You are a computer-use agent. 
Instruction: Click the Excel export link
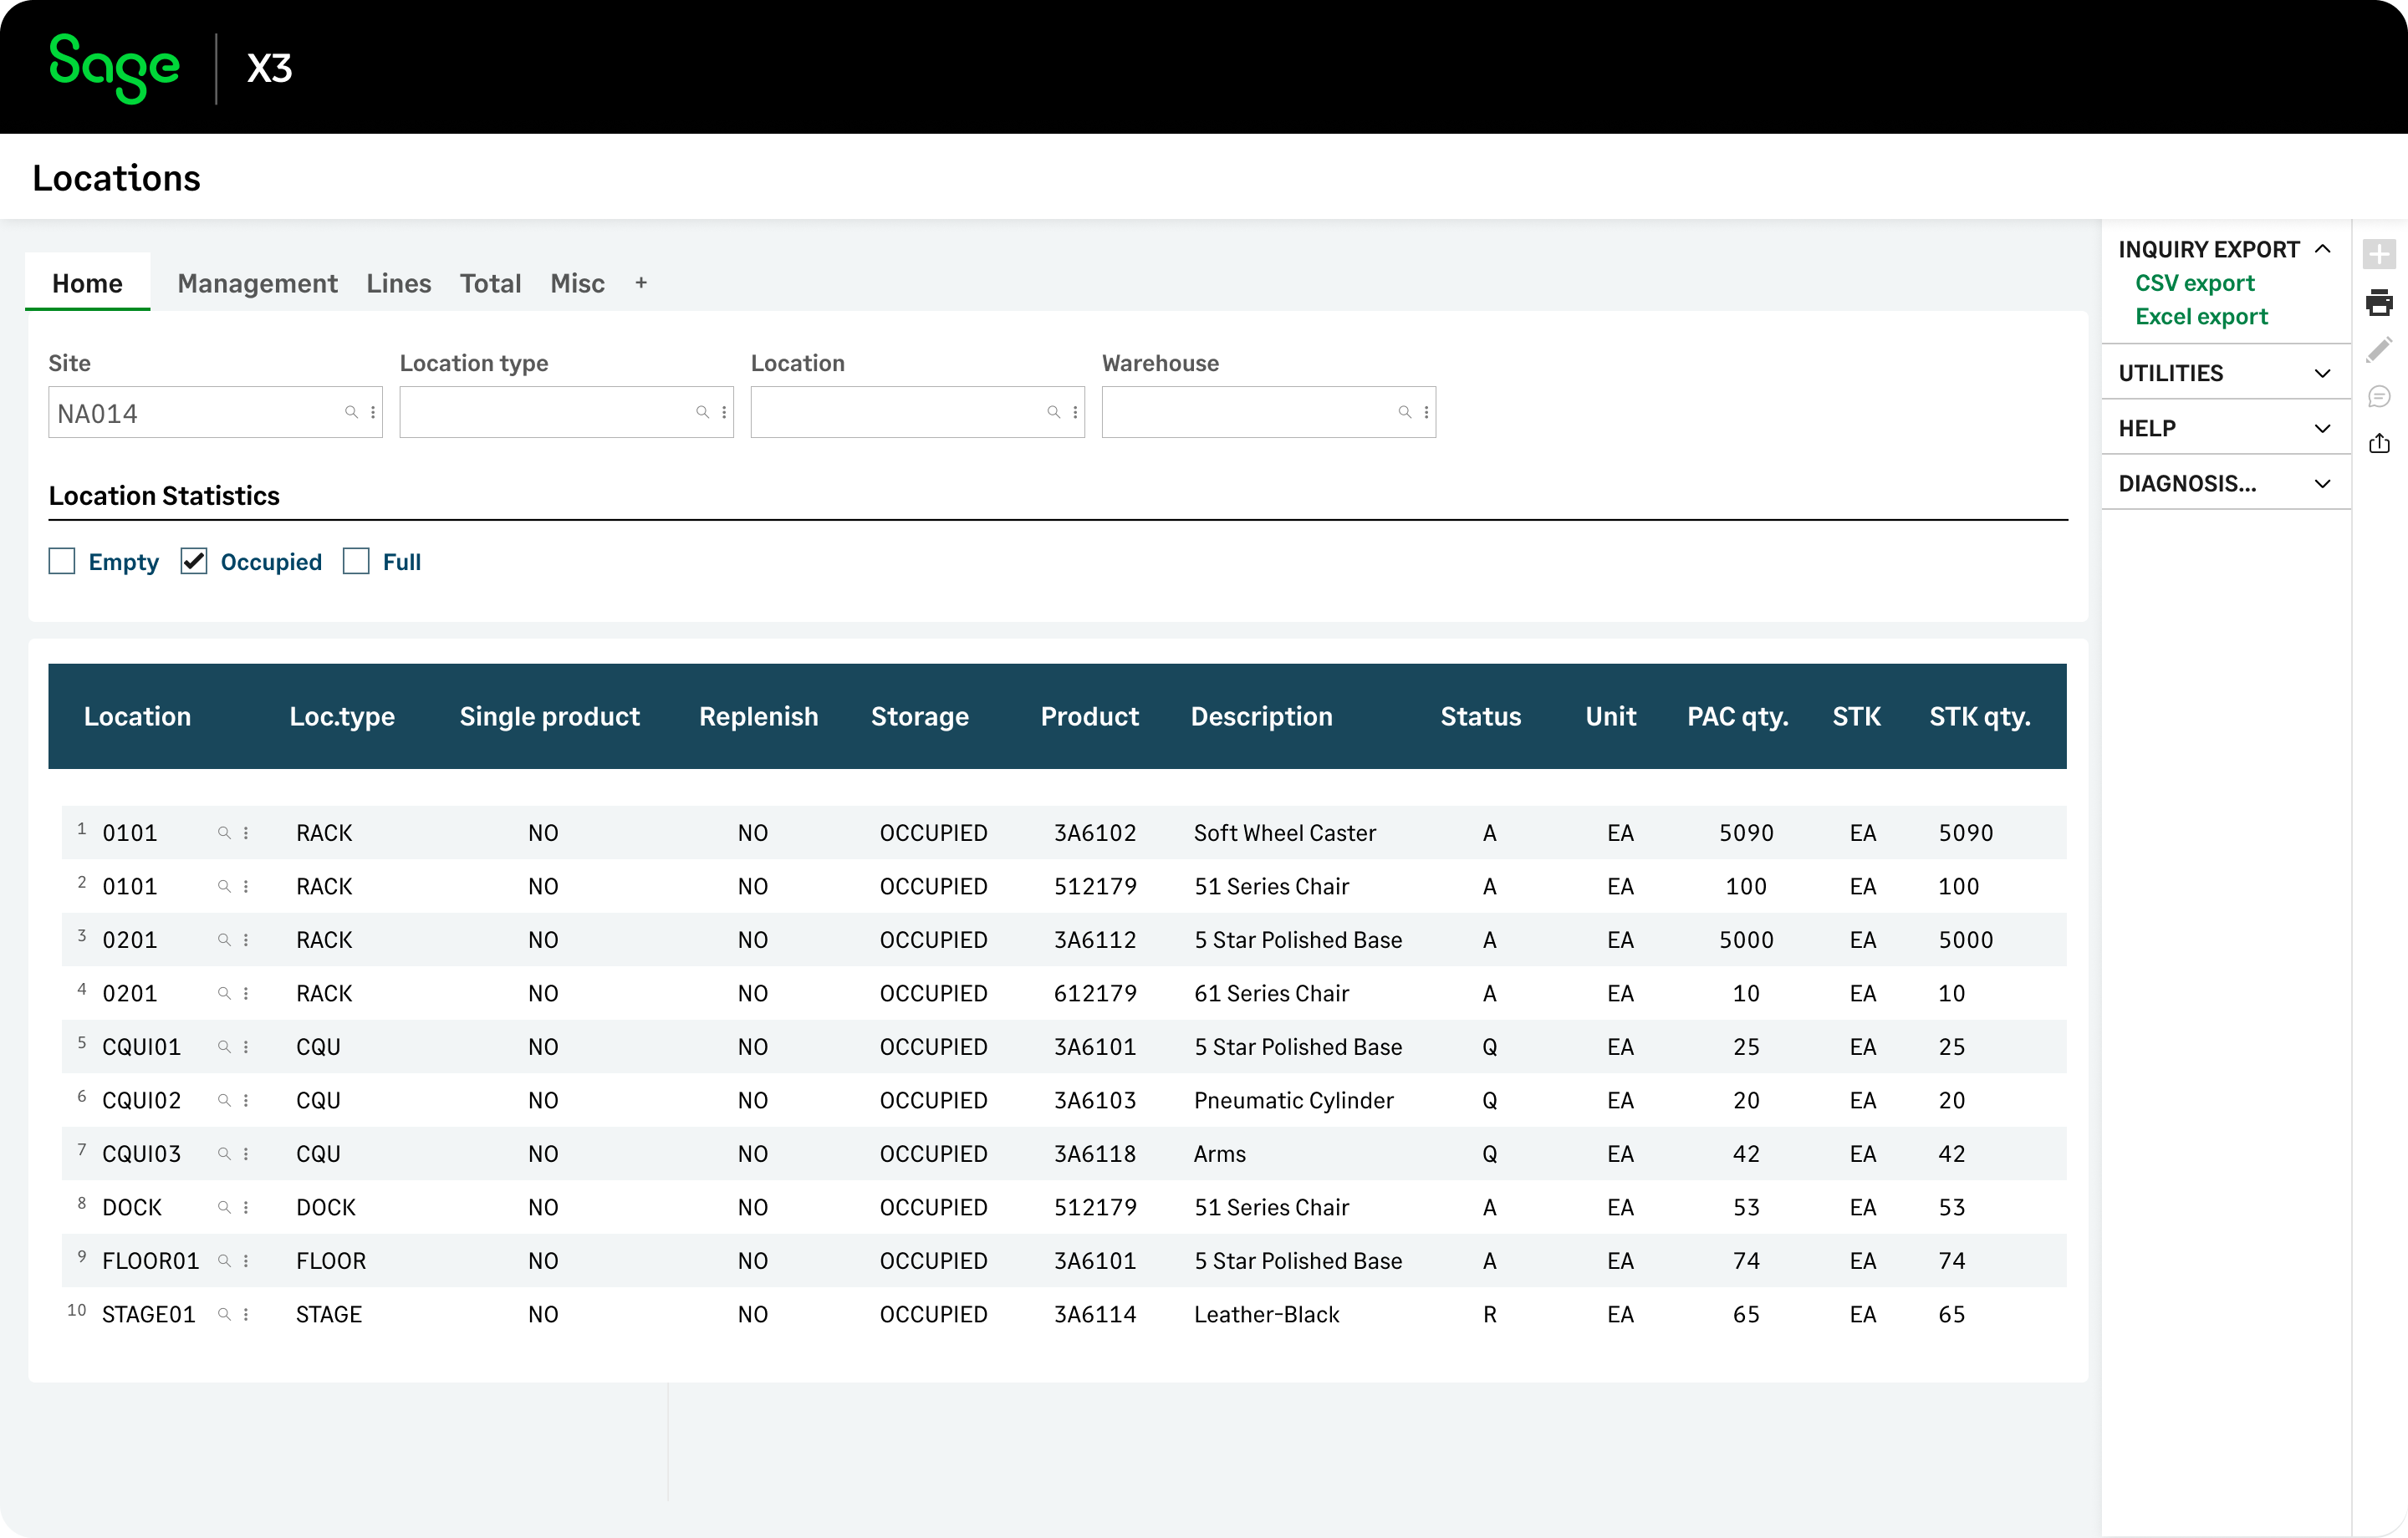(x=2201, y=316)
